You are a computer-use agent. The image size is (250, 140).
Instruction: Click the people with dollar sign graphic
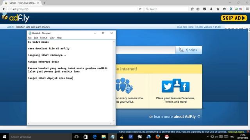(125, 86)
